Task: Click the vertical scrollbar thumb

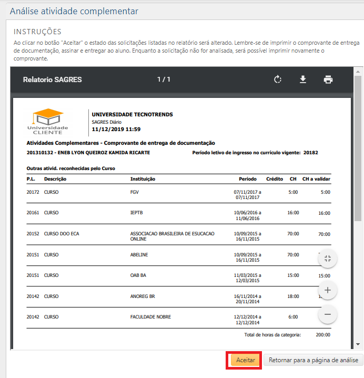Action: tap(358, 147)
